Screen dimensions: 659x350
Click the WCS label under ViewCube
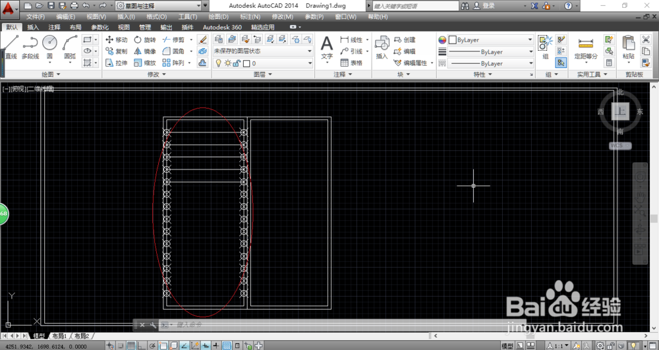[620, 146]
